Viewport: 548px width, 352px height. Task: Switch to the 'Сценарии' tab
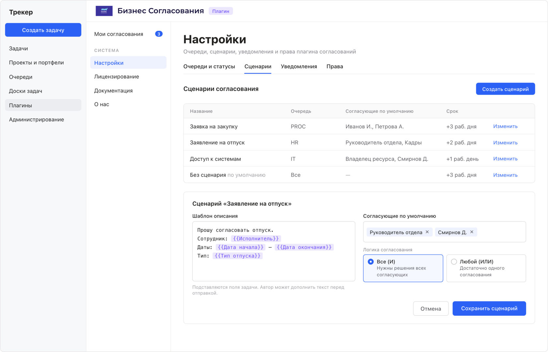(x=258, y=66)
